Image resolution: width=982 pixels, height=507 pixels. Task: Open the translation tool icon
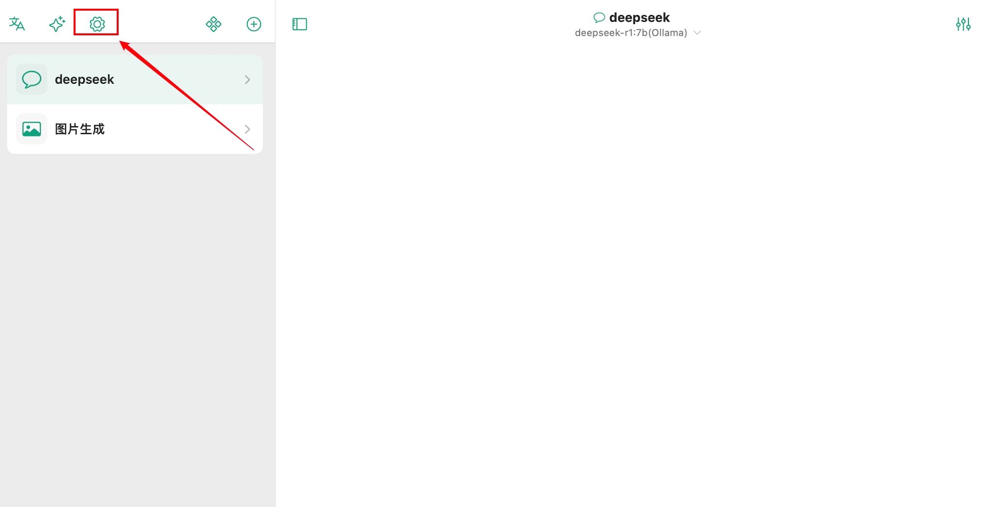(x=17, y=24)
